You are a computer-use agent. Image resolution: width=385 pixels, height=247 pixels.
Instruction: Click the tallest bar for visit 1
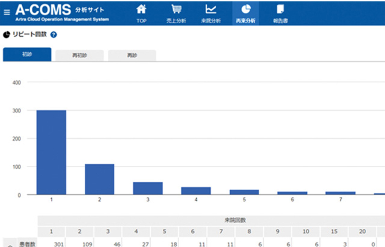[x=51, y=152]
